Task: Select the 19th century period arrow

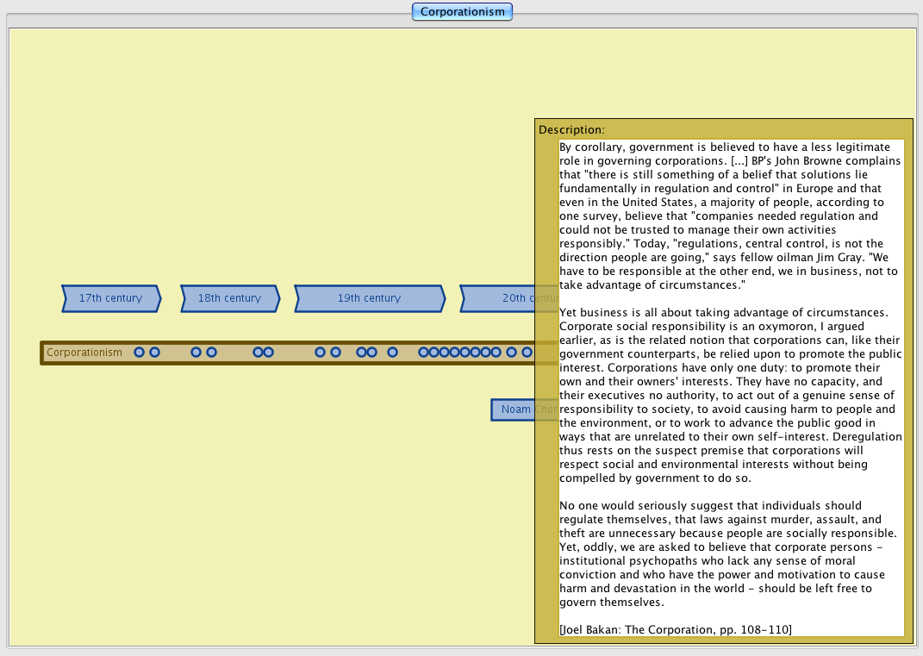Action: click(x=369, y=298)
